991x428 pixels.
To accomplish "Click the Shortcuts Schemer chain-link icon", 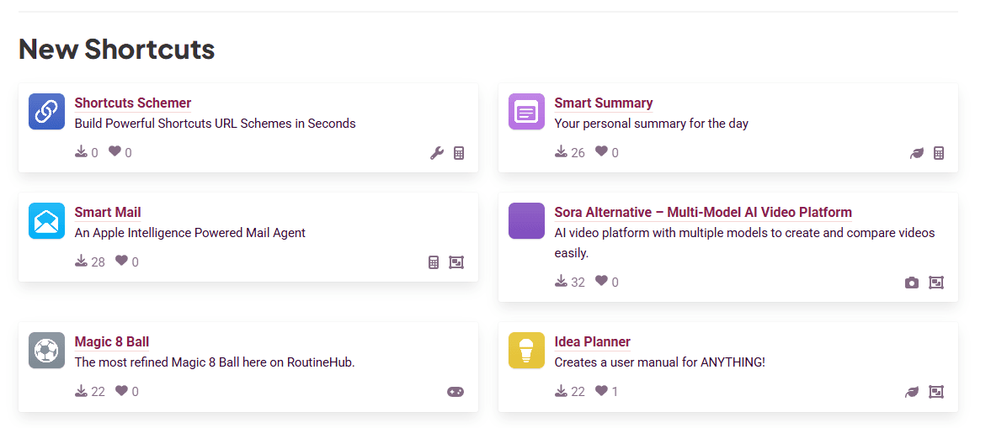I will [x=46, y=112].
